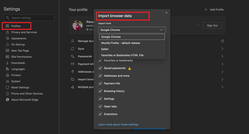The width and height of the screenshot is (249, 134).
Task: Click the Sync arrows icon
Action: pyautogui.click(x=73, y=49)
